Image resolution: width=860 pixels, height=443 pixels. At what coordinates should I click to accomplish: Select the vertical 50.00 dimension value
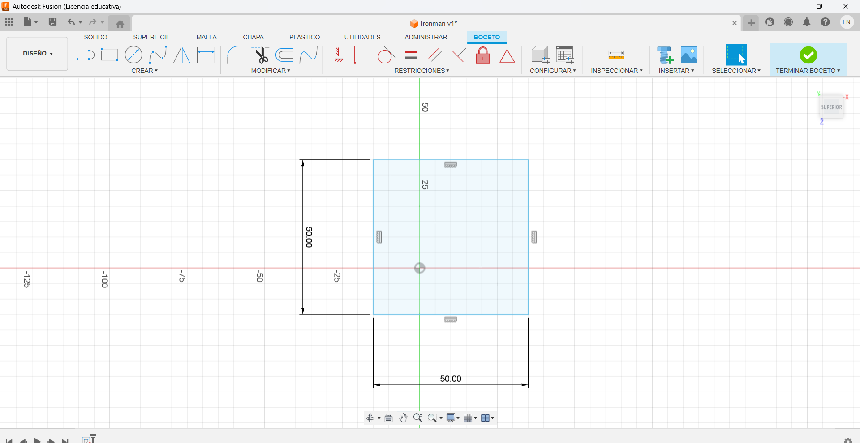pyautogui.click(x=309, y=237)
